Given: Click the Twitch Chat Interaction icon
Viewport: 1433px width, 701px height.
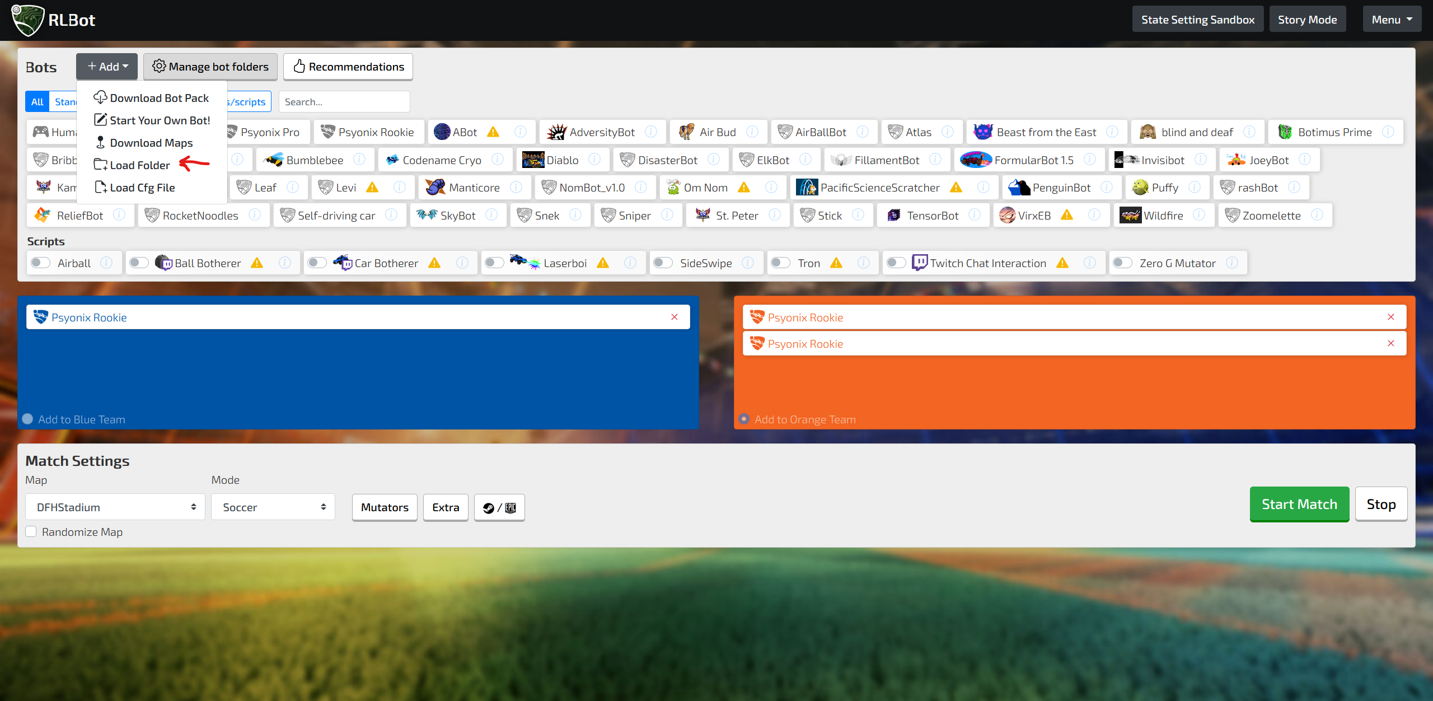Looking at the screenshot, I should coord(919,263).
